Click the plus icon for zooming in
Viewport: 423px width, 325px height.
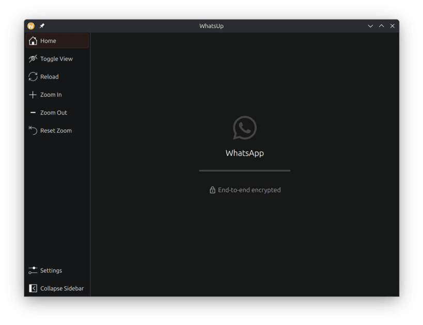coord(33,95)
